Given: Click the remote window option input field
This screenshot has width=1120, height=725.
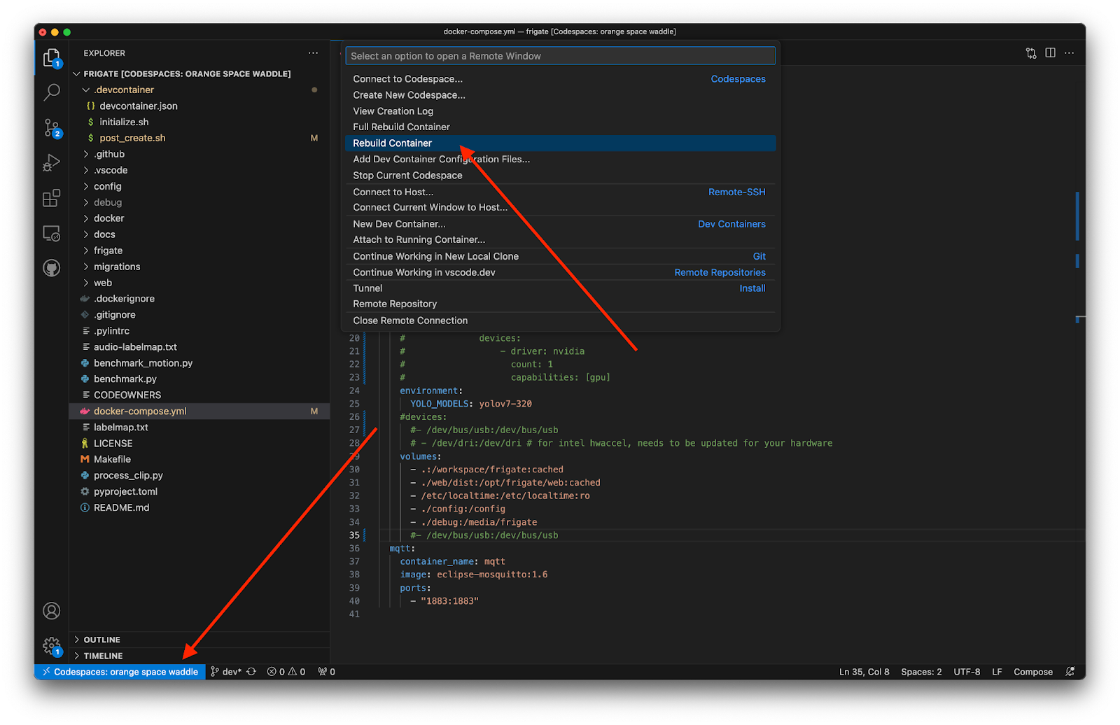Looking at the screenshot, I should click(x=560, y=56).
